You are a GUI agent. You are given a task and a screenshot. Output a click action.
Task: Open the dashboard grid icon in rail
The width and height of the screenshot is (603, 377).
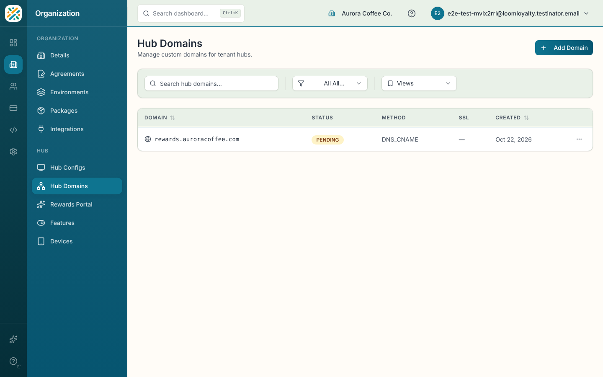(13, 43)
